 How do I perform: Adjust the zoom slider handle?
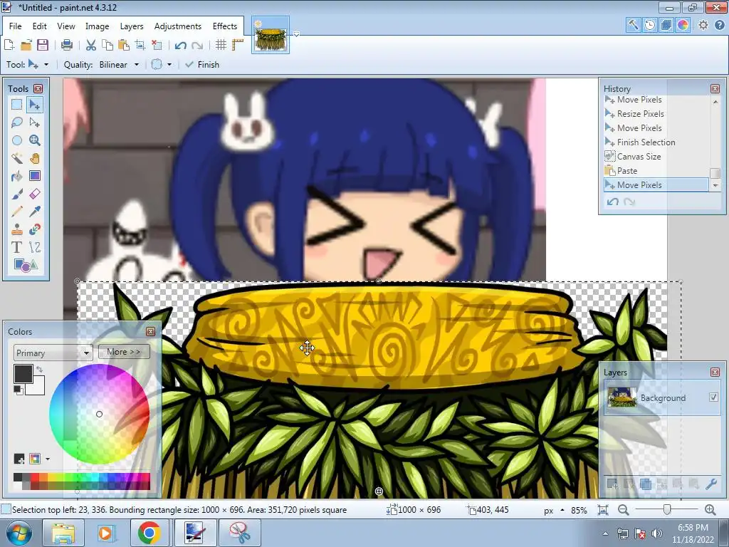tap(667, 510)
